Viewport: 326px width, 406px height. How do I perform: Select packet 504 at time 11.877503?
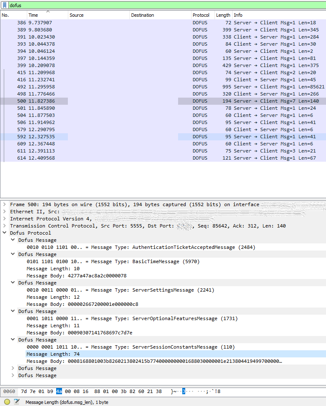click(x=163, y=115)
